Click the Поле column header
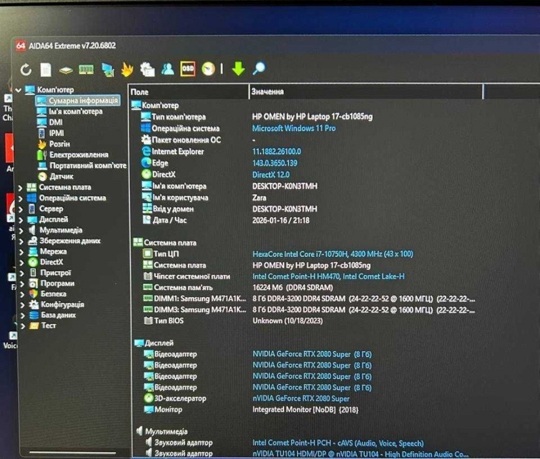The width and height of the screenshot is (540, 459). point(139,92)
